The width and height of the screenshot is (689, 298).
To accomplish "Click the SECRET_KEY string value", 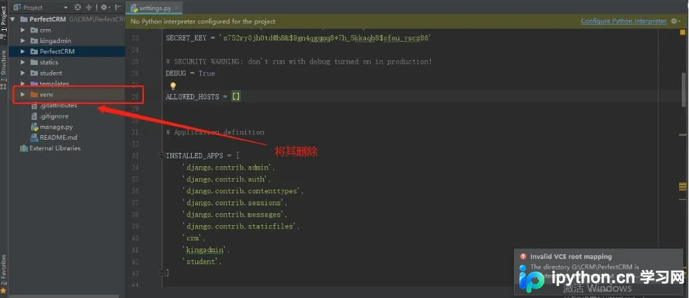I will pos(325,38).
